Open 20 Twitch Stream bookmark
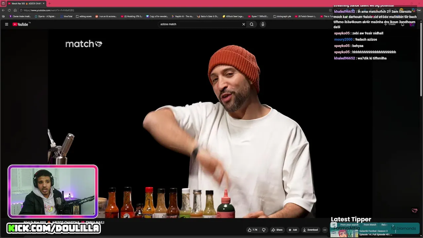 tap(306, 16)
